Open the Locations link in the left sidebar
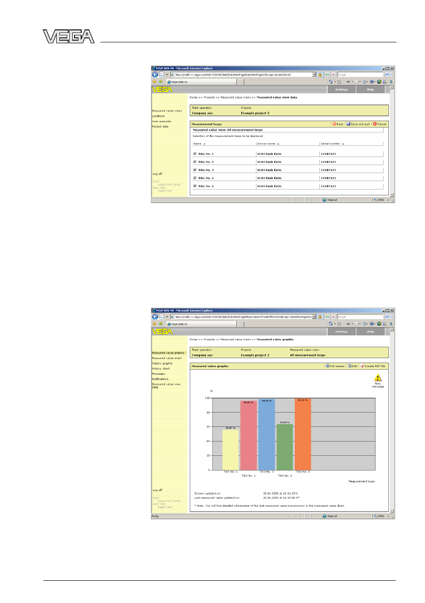The height and width of the screenshot is (603, 425). click(x=158, y=116)
